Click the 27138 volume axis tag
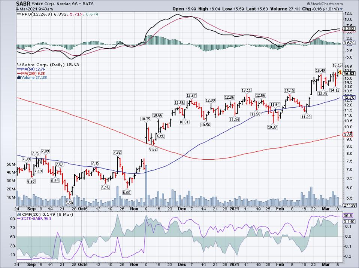359x268 pixels. point(349,206)
